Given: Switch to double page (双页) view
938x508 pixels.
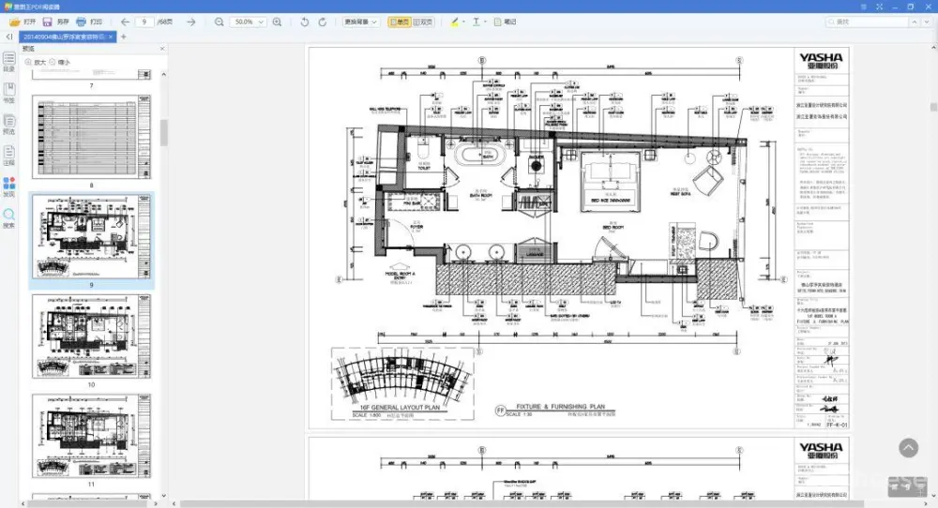Looking at the screenshot, I should tap(421, 22).
